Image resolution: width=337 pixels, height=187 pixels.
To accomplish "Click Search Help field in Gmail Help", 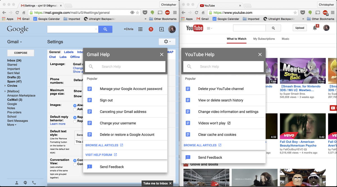I will tap(125, 67).
